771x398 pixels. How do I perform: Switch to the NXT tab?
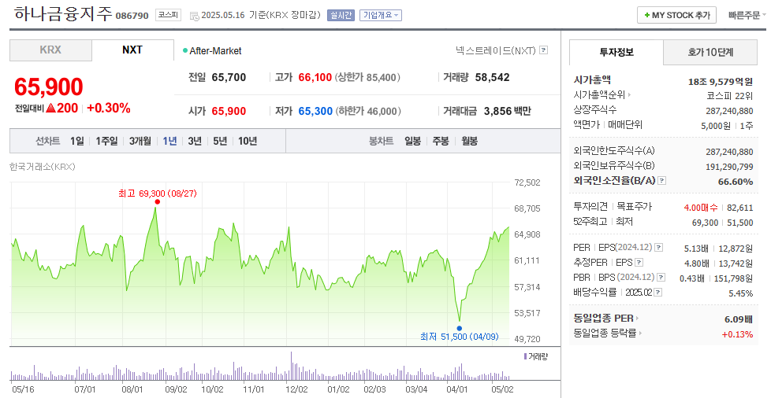point(132,50)
